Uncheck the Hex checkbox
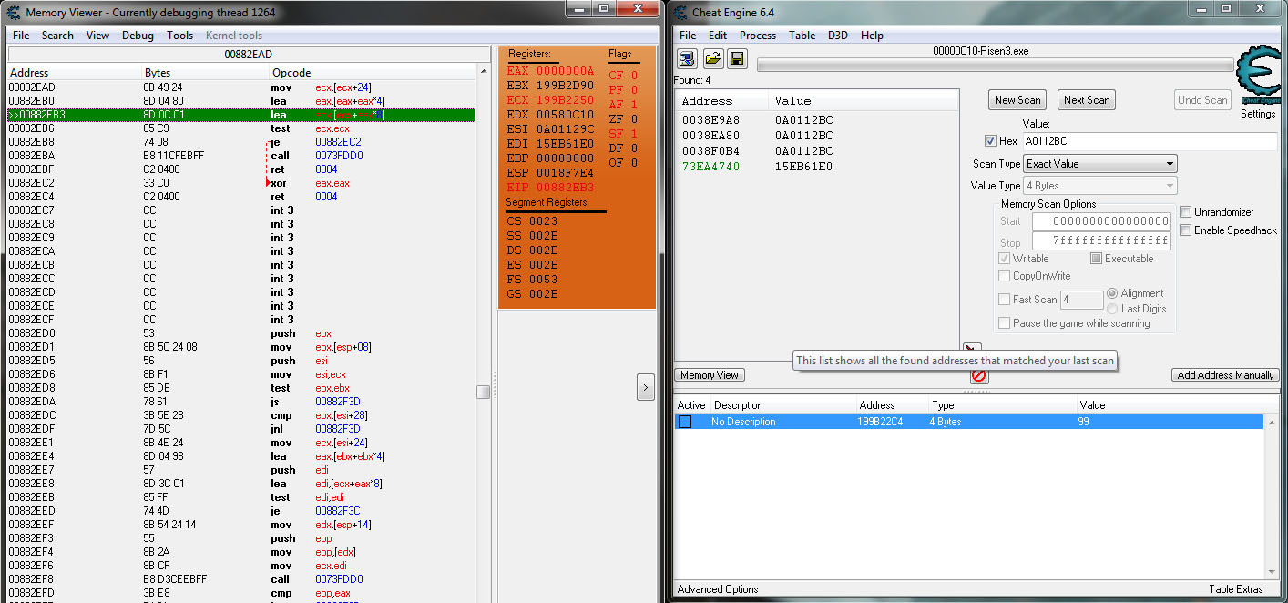 [x=991, y=141]
